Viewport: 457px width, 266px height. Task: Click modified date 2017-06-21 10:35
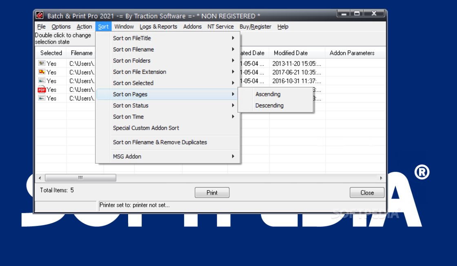point(297,72)
